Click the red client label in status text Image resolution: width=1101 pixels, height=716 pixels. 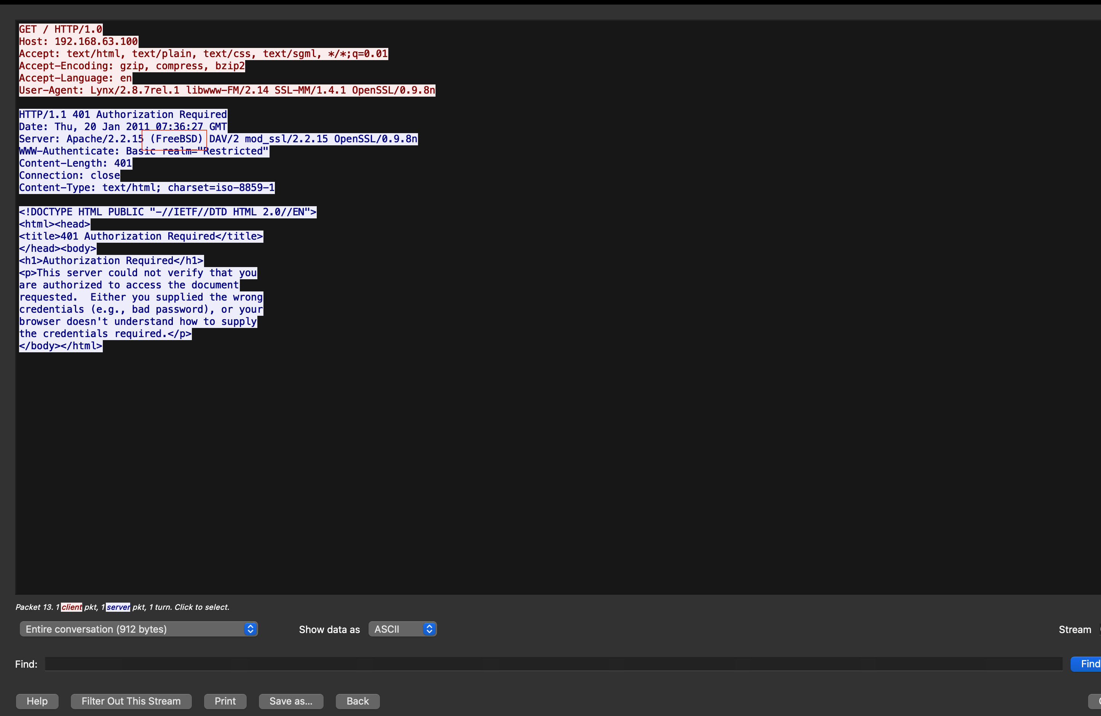point(72,607)
